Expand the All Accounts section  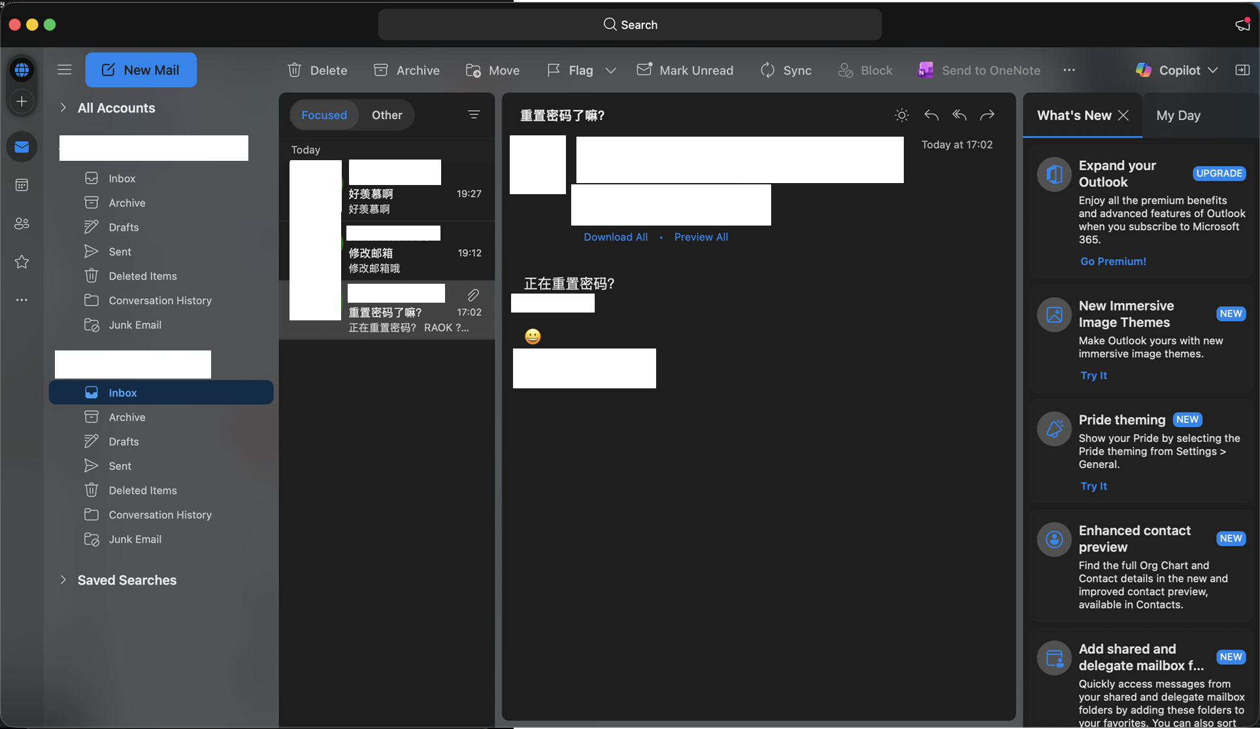pyautogui.click(x=63, y=108)
